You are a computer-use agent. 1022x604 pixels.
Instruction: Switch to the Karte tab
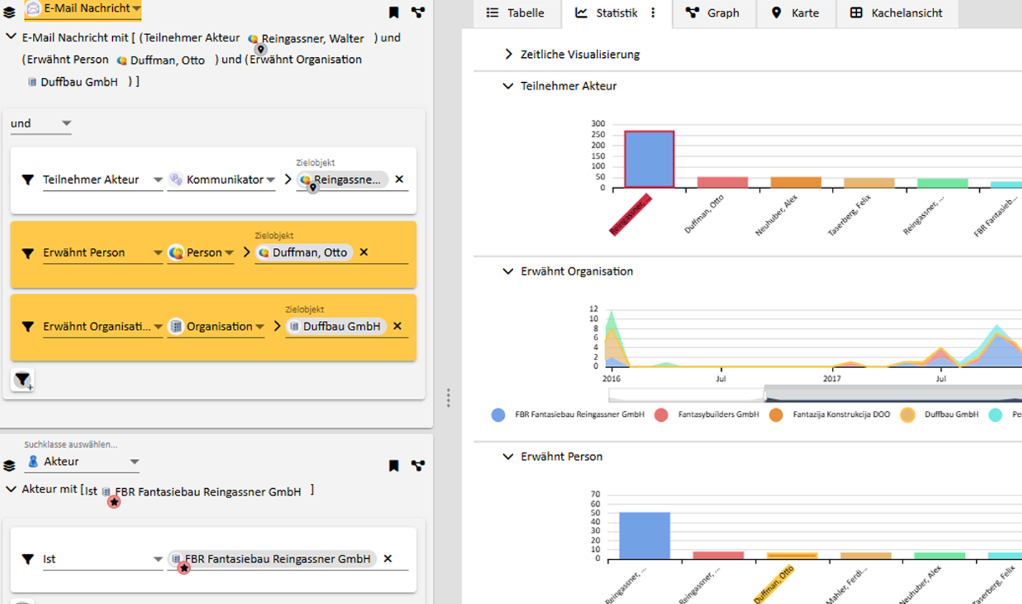click(x=795, y=13)
